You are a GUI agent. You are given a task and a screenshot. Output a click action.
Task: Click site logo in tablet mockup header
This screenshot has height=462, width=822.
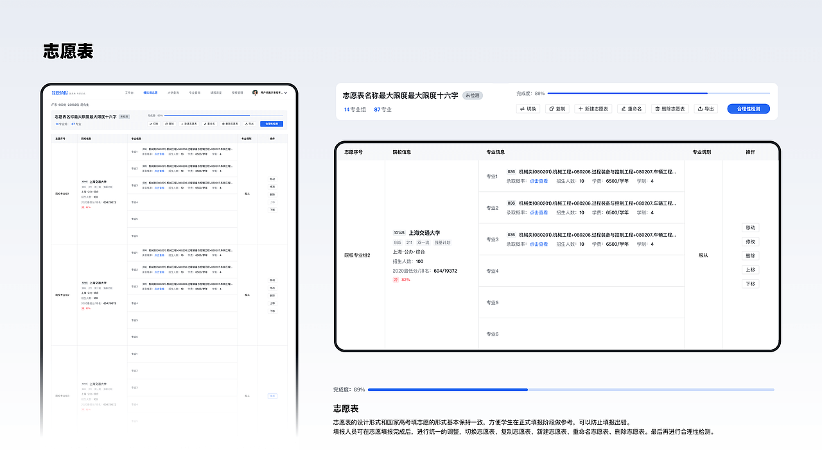click(x=60, y=93)
